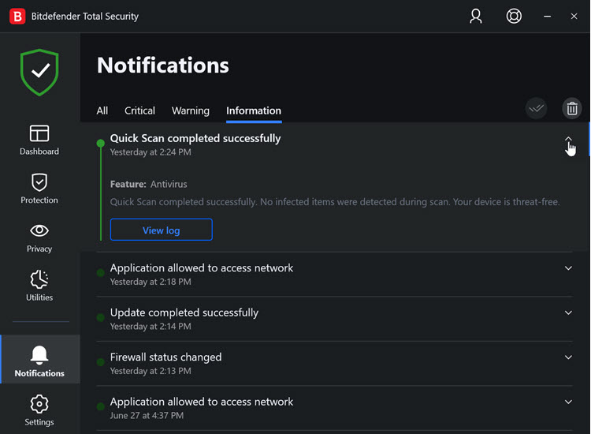
Task: Open the Protection shield section
Action: pyautogui.click(x=39, y=189)
